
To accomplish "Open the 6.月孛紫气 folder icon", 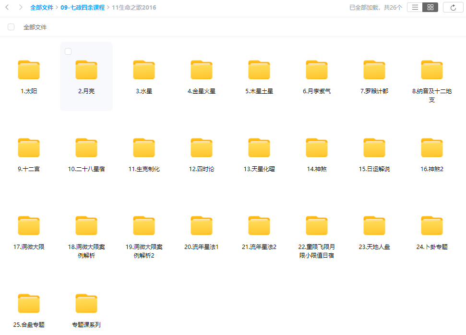I will (317, 70).
